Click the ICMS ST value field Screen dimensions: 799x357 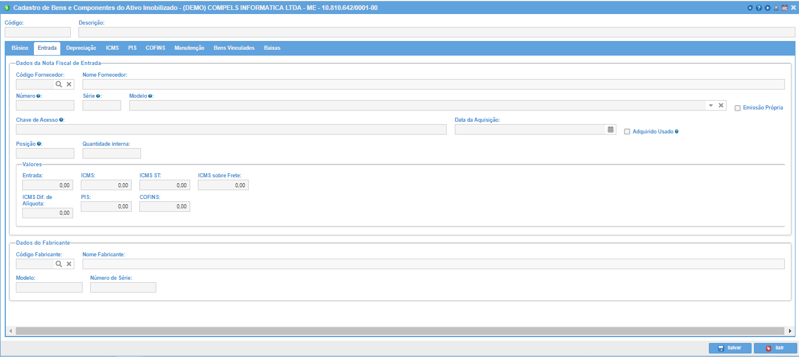(x=164, y=185)
